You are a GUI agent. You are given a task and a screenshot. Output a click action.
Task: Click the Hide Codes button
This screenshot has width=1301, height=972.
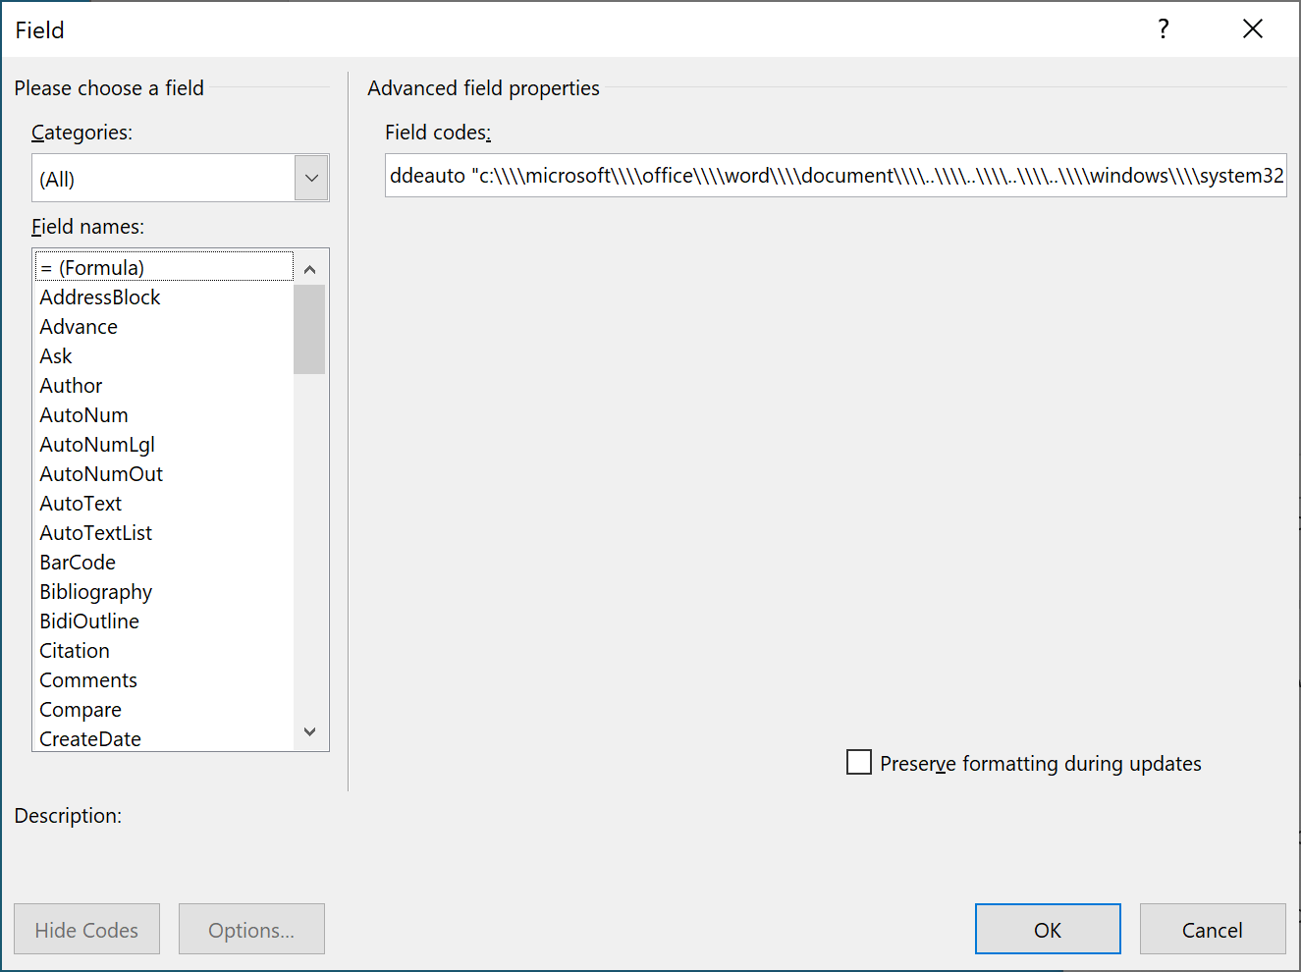tap(86, 929)
